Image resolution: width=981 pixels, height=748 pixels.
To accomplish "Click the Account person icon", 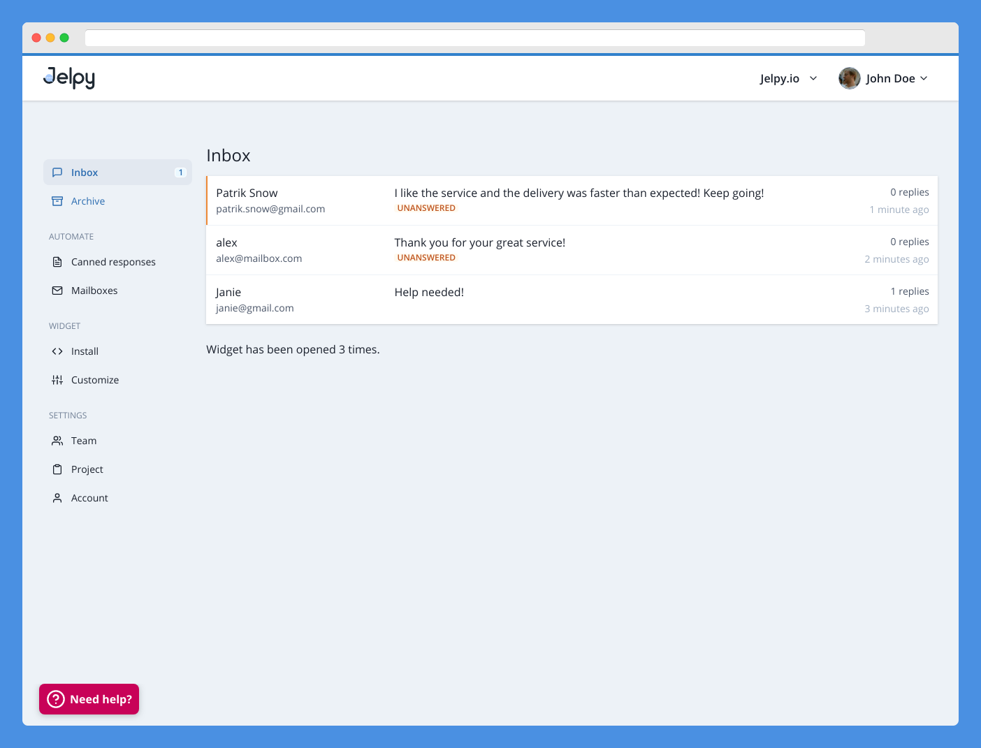I will coord(57,498).
